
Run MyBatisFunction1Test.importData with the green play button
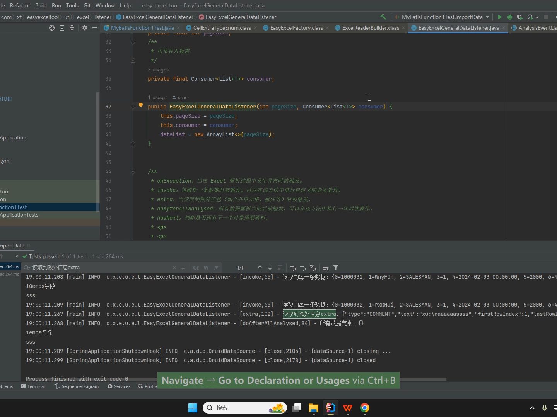pos(500,17)
